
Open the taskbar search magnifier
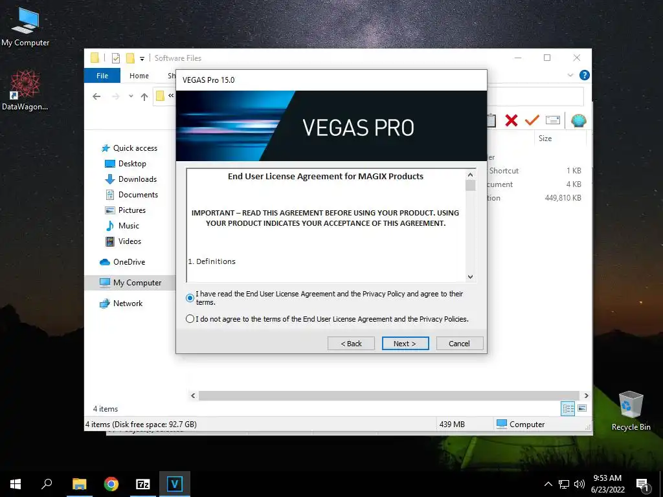click(47, 484)
